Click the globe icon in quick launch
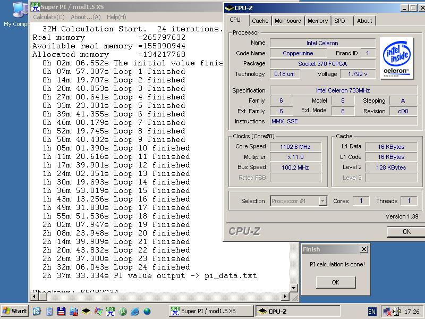 coord(147,312)
